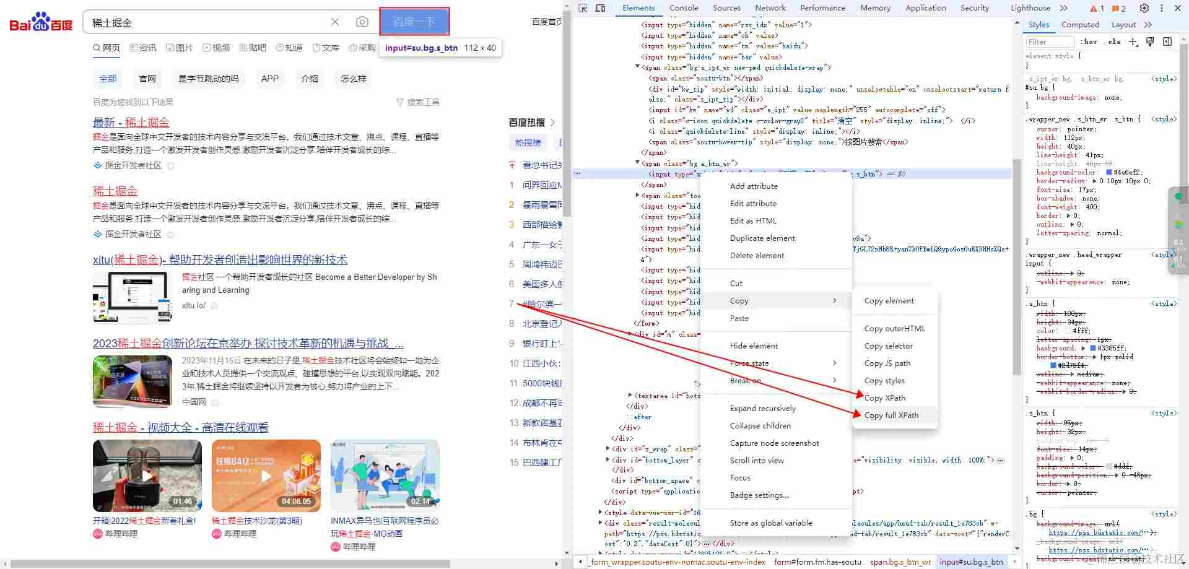Click the Elements panel vertical scrollbar
The height and width of the screenshot is (569, 1189).
click(x=1017, y=266)
